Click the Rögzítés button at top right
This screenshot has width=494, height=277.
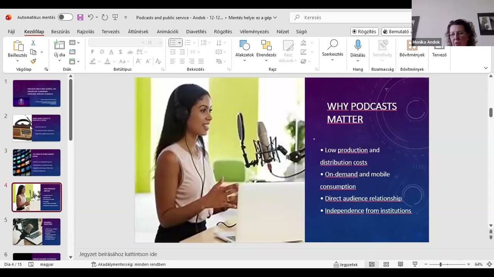click(x=364, y=32)
